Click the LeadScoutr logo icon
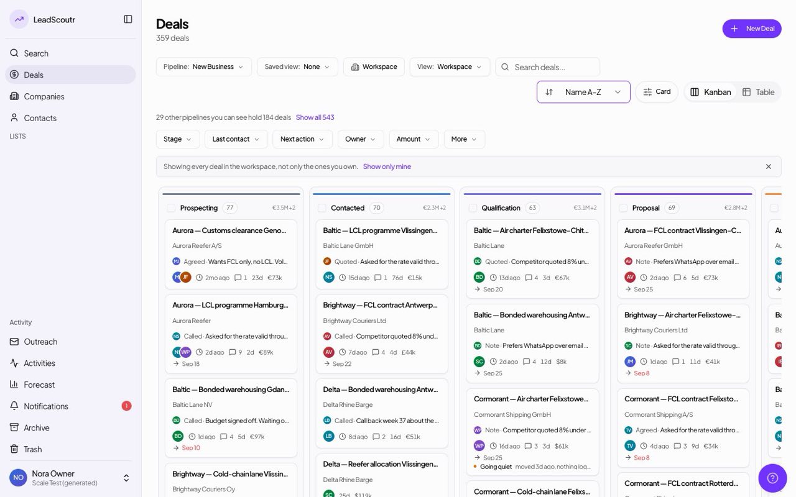This screenshot has height=497, width=796. pos(19,19)
